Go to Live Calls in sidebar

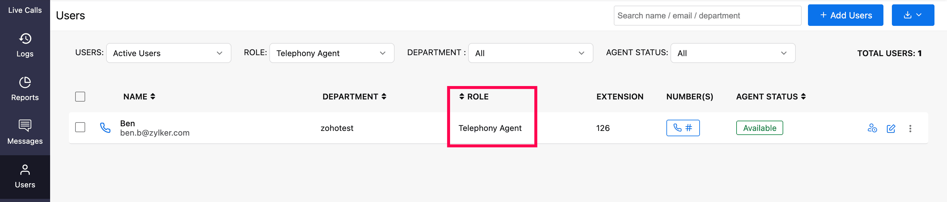[25, 10]
